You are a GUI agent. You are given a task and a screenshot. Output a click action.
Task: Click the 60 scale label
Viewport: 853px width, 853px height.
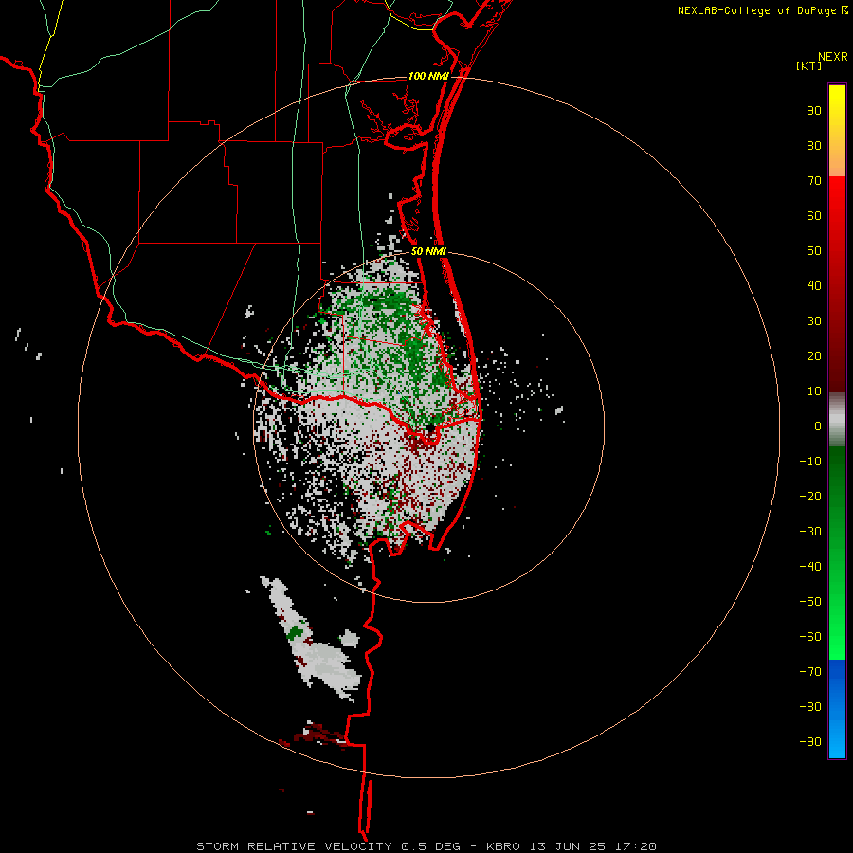pos(814,216)
